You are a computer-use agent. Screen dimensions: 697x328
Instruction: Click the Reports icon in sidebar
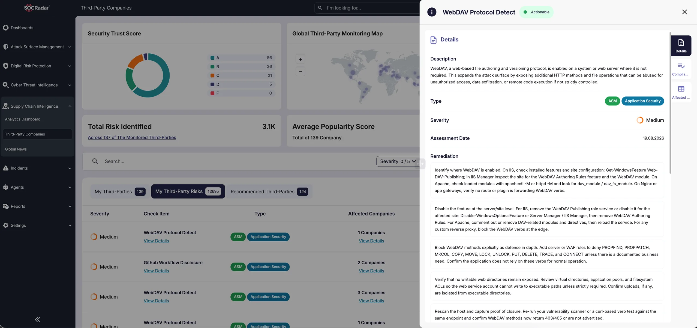click(x=5, y=206)
